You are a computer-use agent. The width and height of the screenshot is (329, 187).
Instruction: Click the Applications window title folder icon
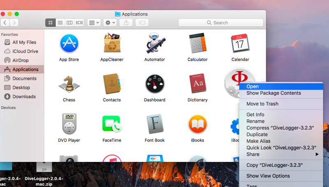[118, 14]
